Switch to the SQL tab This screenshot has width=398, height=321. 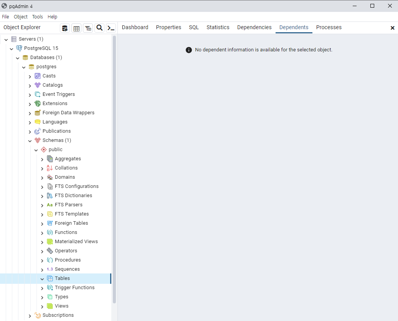point(194,27)
